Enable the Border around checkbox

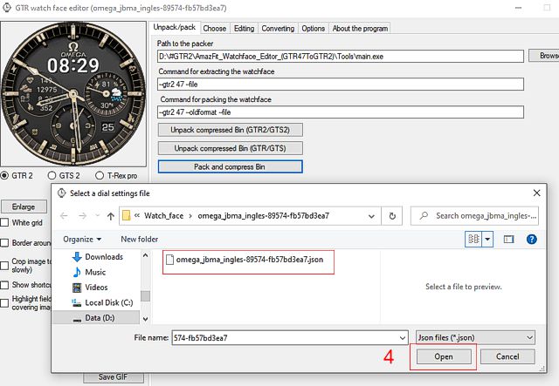coord(4,243)
